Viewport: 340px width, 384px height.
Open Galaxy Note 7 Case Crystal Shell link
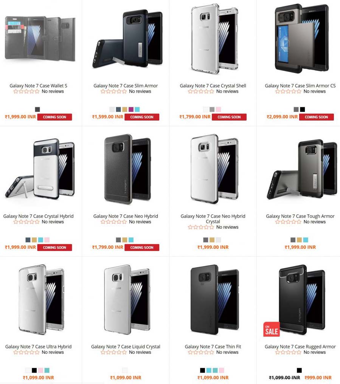point(213,86)
